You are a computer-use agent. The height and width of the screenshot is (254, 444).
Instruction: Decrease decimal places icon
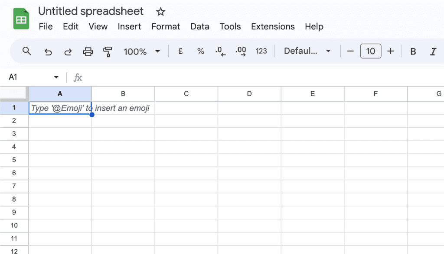(220, 51)
